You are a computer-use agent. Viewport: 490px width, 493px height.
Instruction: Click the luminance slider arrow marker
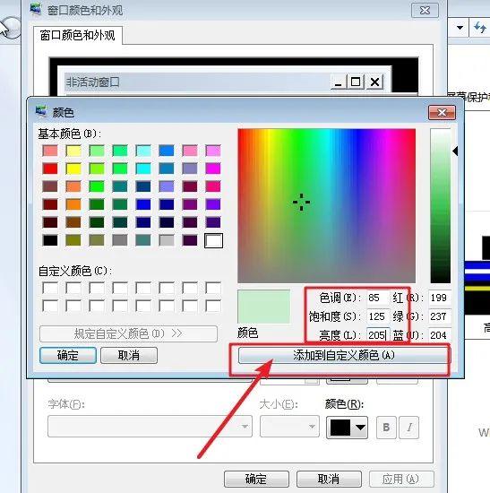pos(455,151)
